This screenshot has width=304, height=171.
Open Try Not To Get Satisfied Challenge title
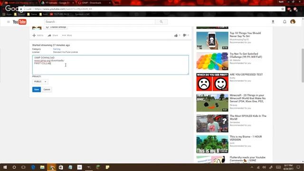(246, 55)
